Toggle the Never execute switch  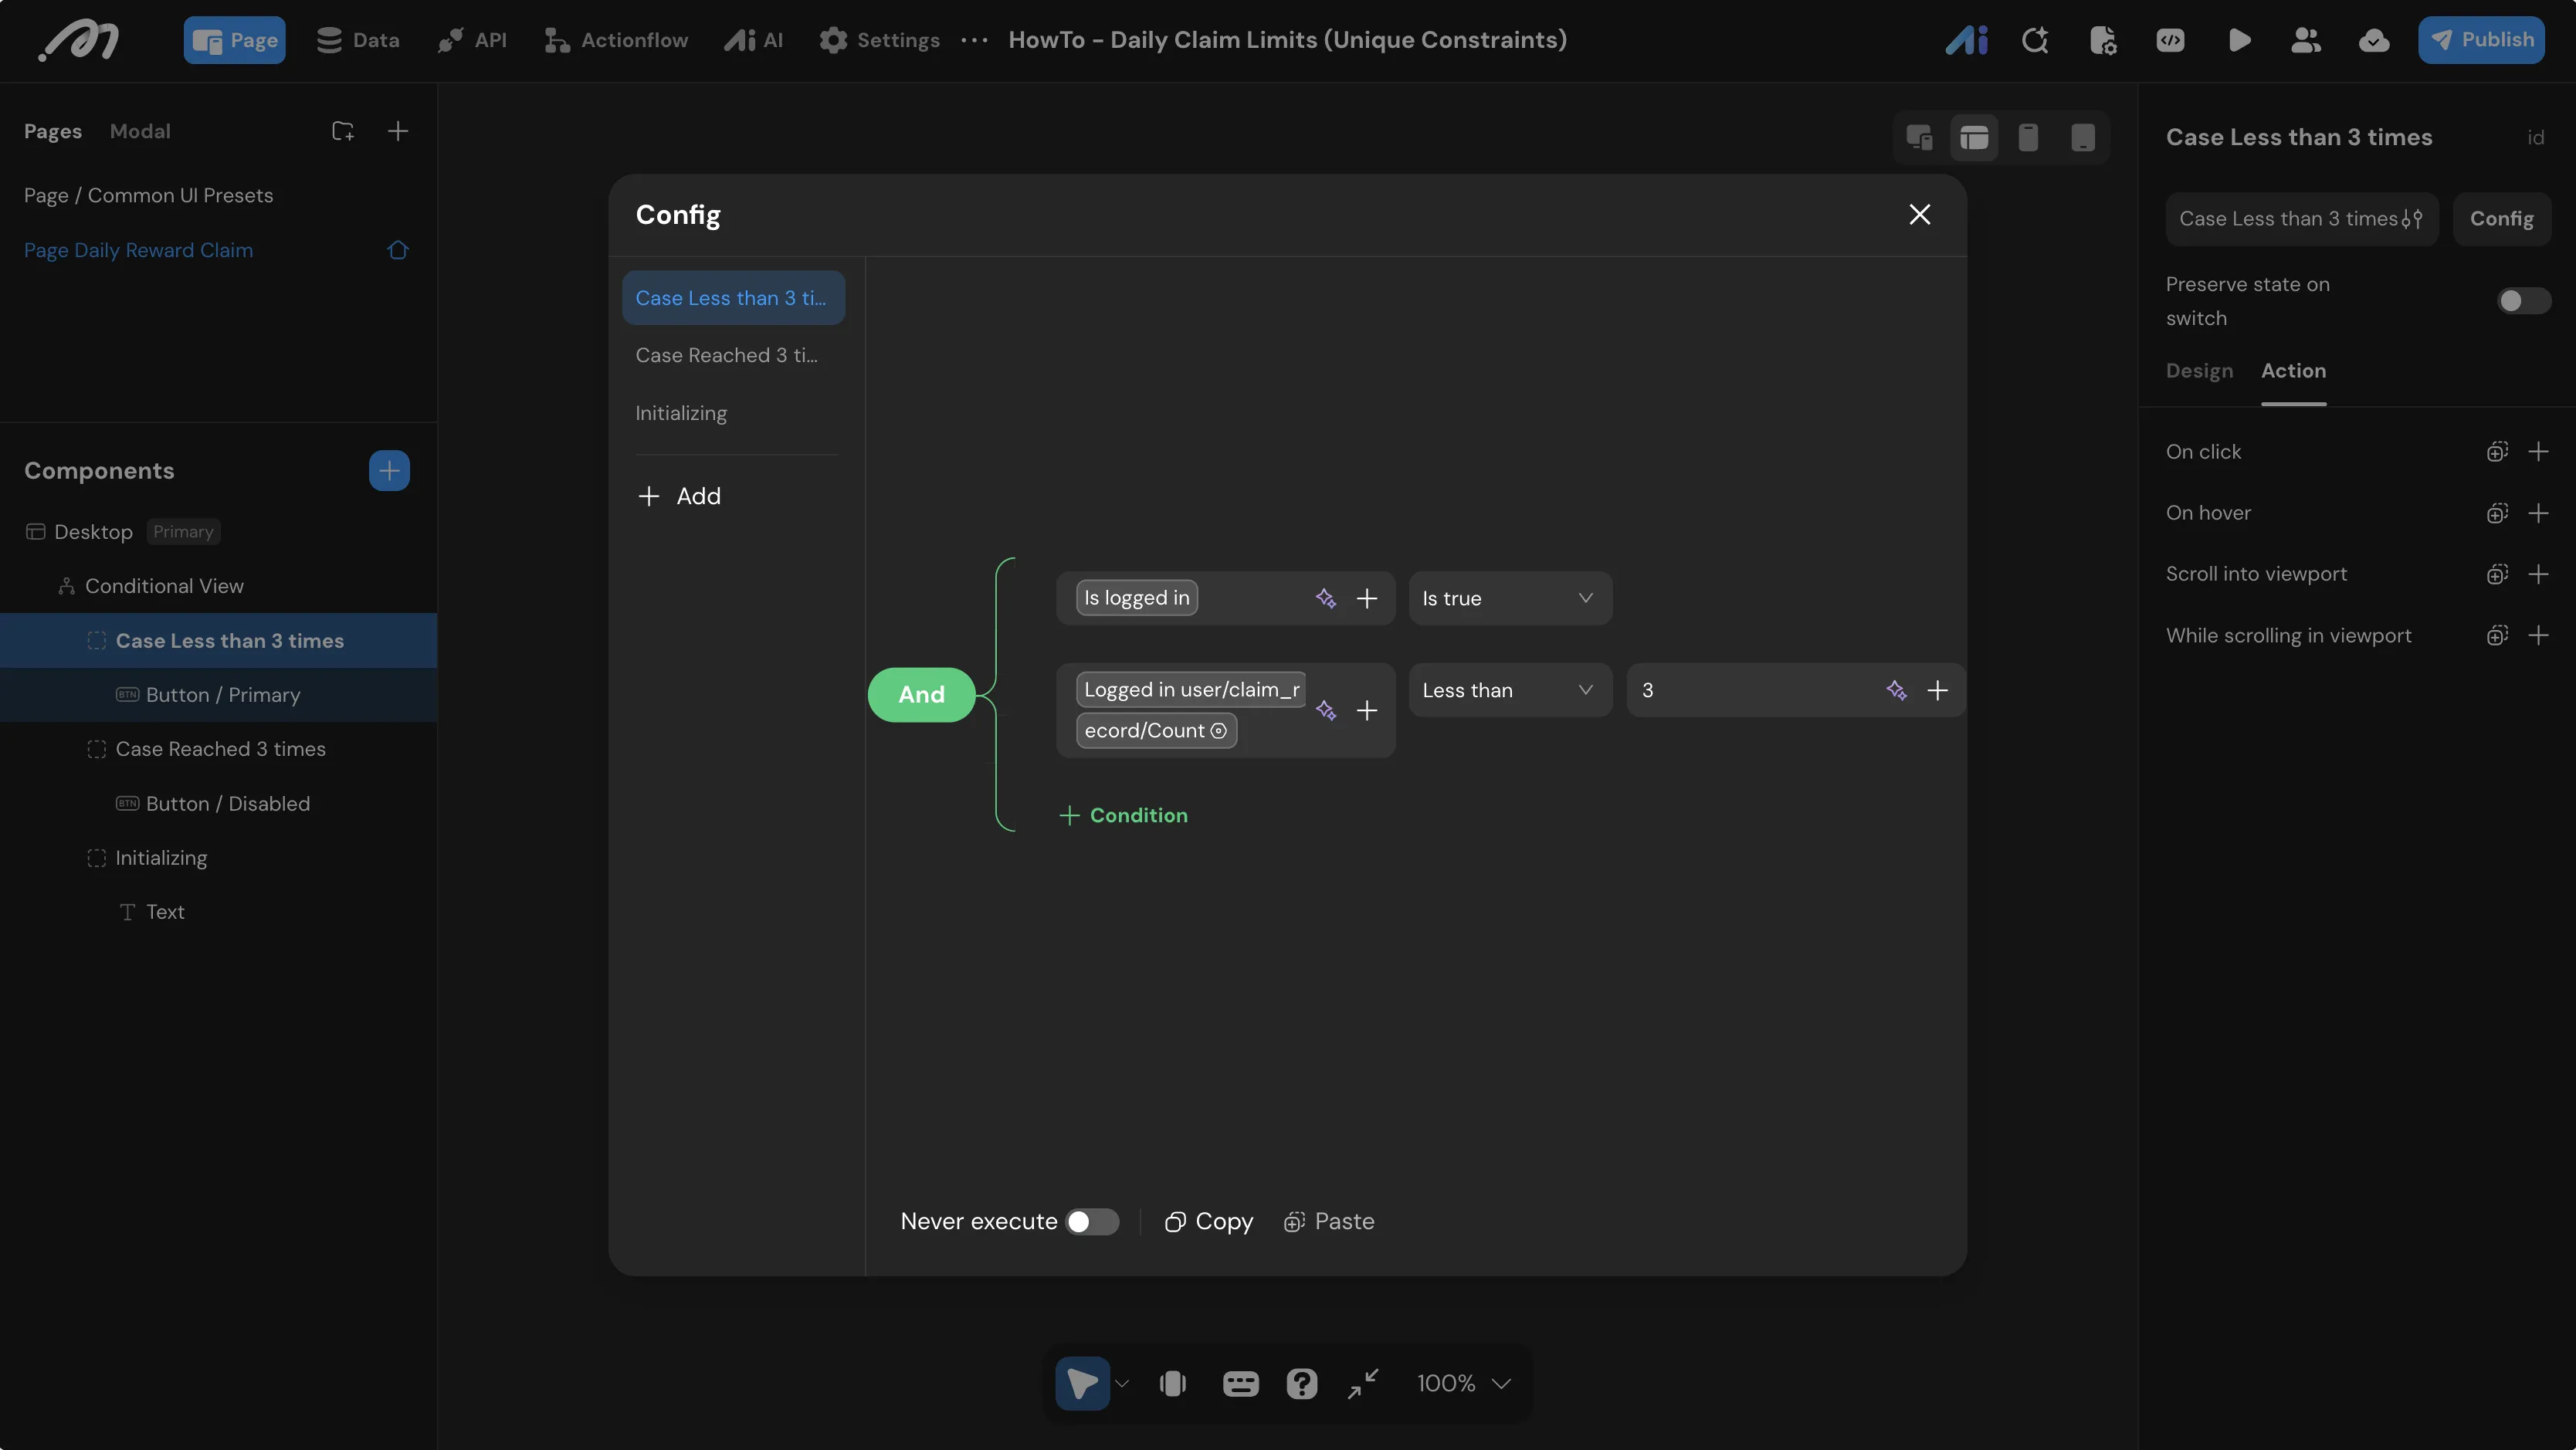1092,1222
